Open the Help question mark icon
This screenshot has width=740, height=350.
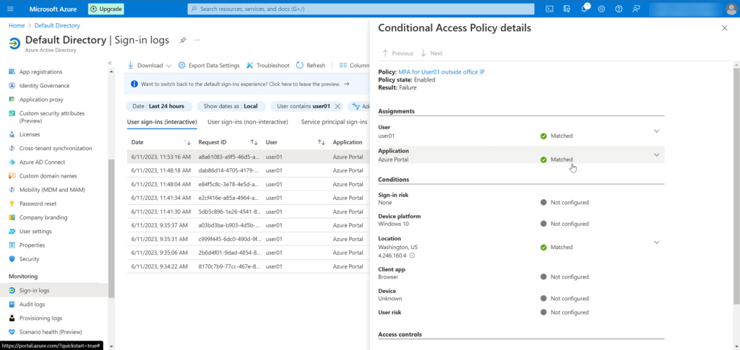619,9
